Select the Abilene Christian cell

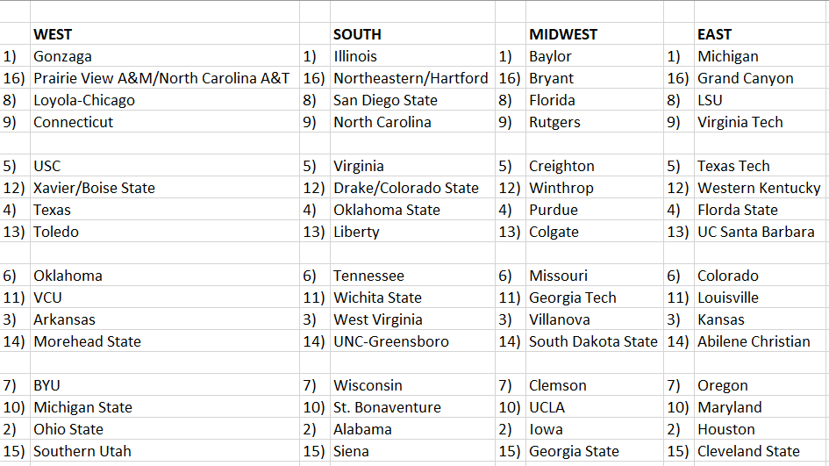(x=754, y=341)
